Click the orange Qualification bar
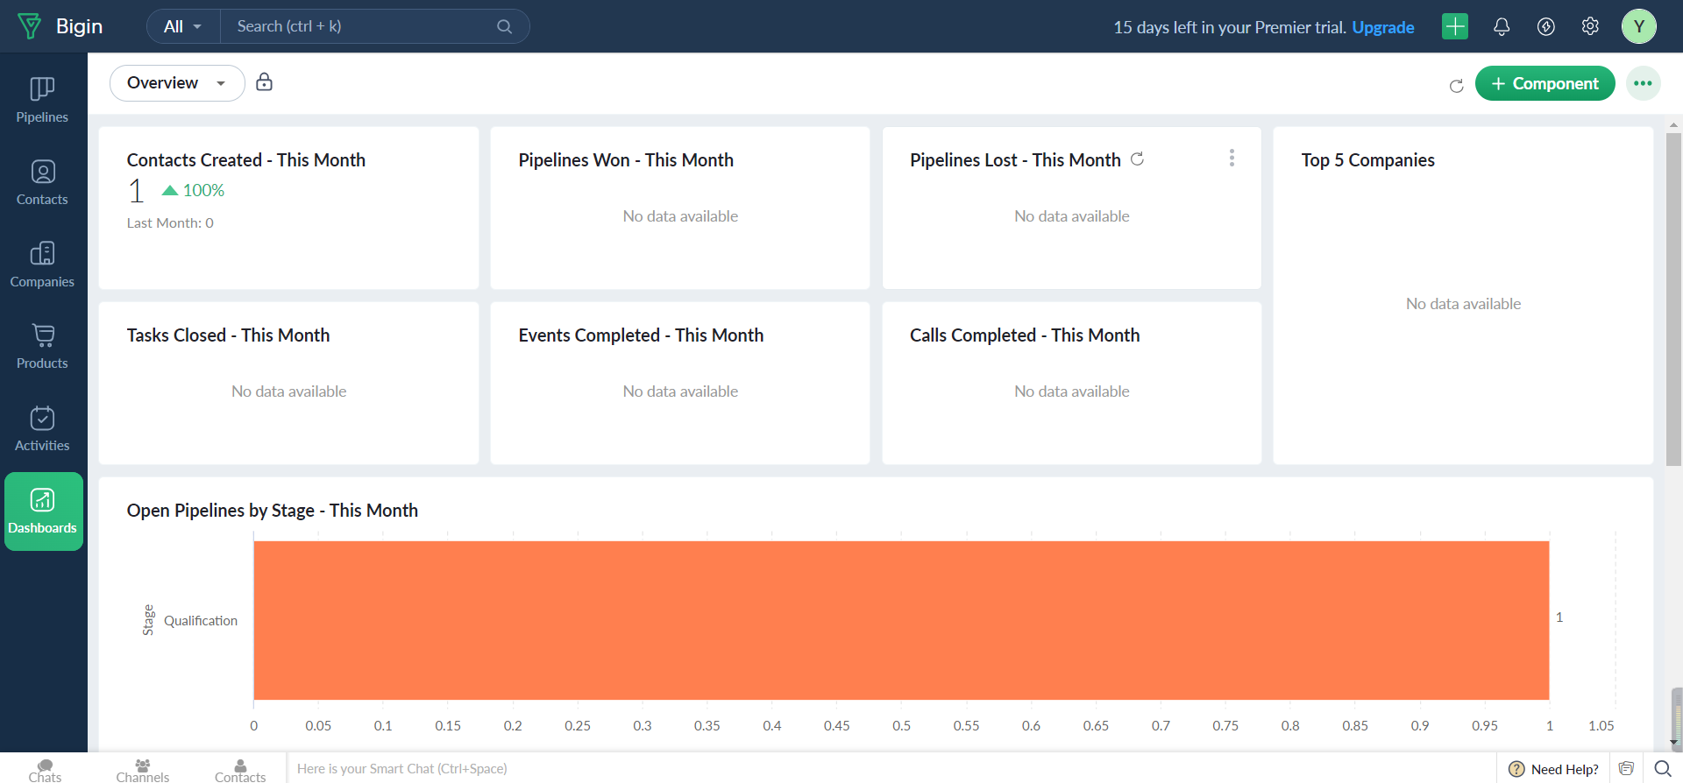 coord(900,620)
